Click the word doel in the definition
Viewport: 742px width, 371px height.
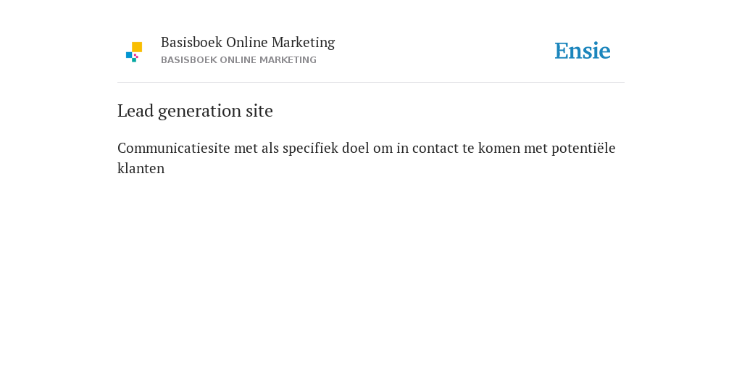point(356,148)
